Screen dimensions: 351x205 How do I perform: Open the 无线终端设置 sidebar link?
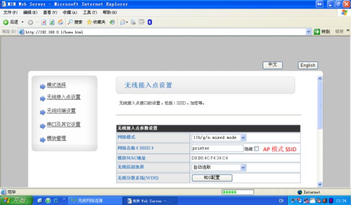(61, 111)
